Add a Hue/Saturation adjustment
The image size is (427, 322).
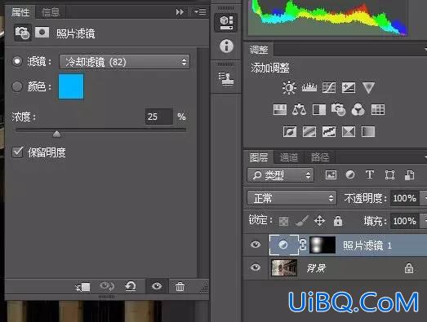[280, 110]
